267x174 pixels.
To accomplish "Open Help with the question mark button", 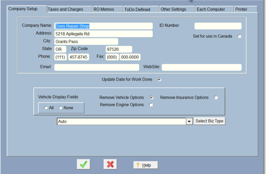I will (x=145, y=165).
